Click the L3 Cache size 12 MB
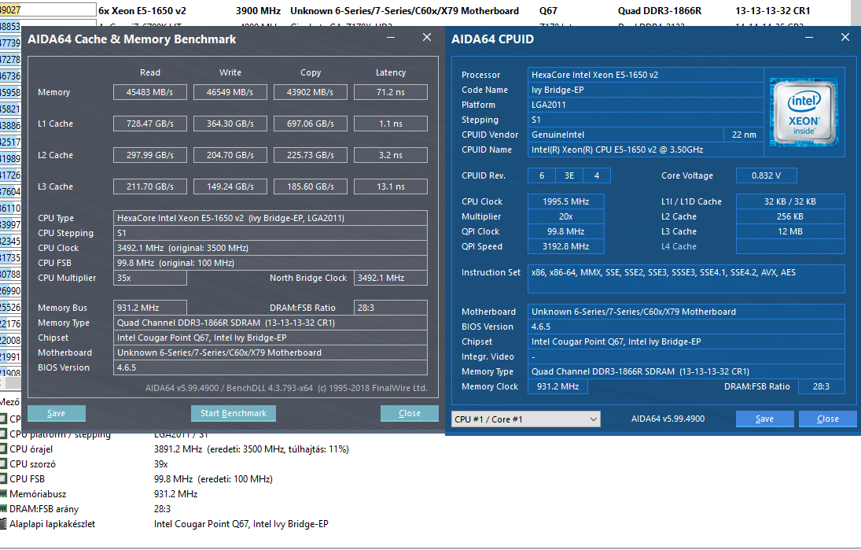Screen dimensions: 861x550 point(790,232)
